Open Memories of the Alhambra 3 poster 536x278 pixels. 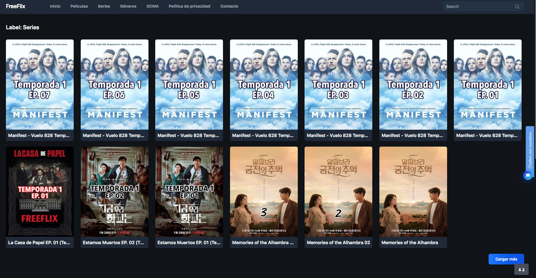click(x=264, y=192)
